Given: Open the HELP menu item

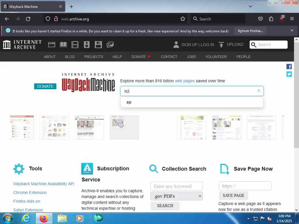Looking at the screenshot, I should (117, 57).
